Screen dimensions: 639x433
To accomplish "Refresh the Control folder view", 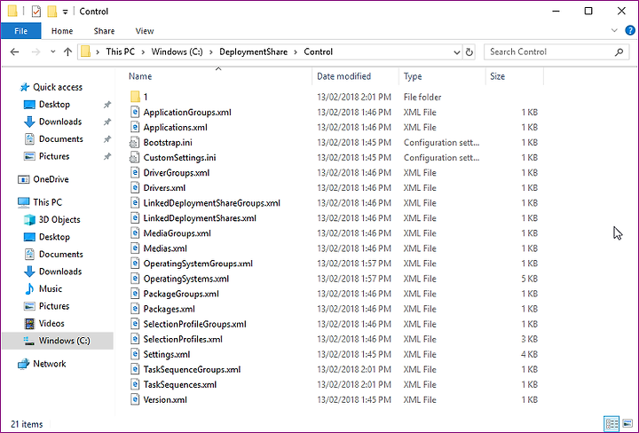I will click(469, 52).
